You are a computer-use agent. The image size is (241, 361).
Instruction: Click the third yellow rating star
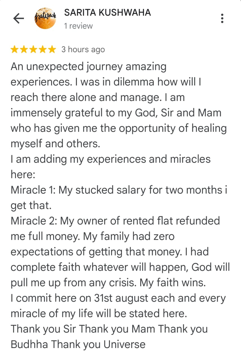34,50
